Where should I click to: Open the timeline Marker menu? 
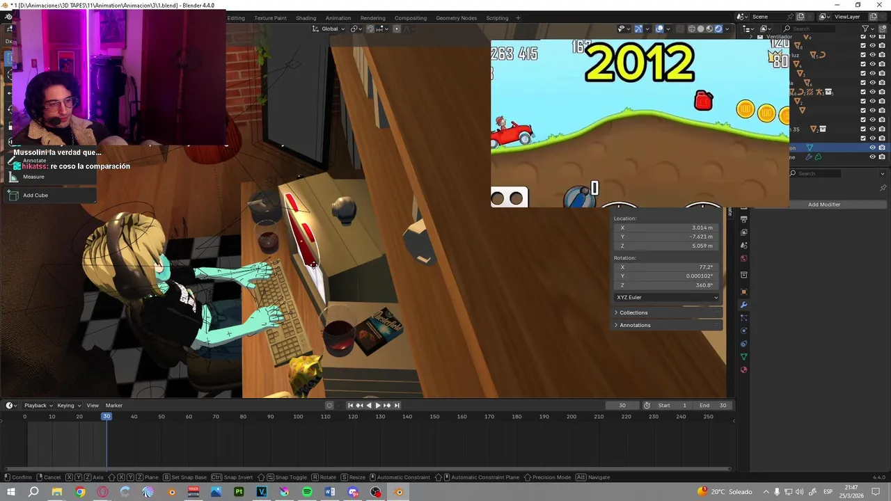[x=113, y=405]
